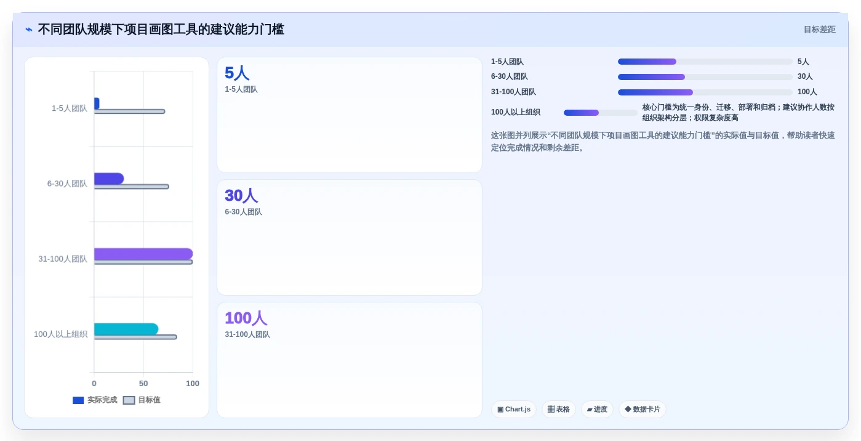Click the progress bar for 6-30人团队
This screenshot has width=861, height=441.
tap(705, 77)
